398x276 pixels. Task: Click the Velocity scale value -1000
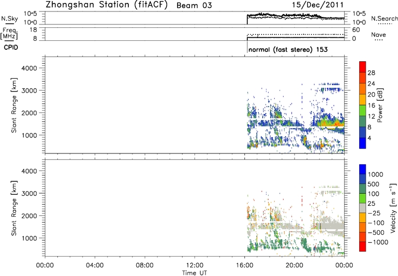pyautogui.click(x=378, y=242)
